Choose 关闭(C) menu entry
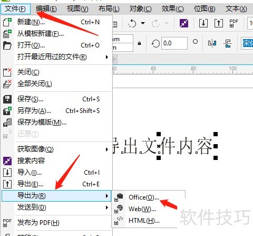Viewport: 253px width, 236px height. (x=56, y=72)
